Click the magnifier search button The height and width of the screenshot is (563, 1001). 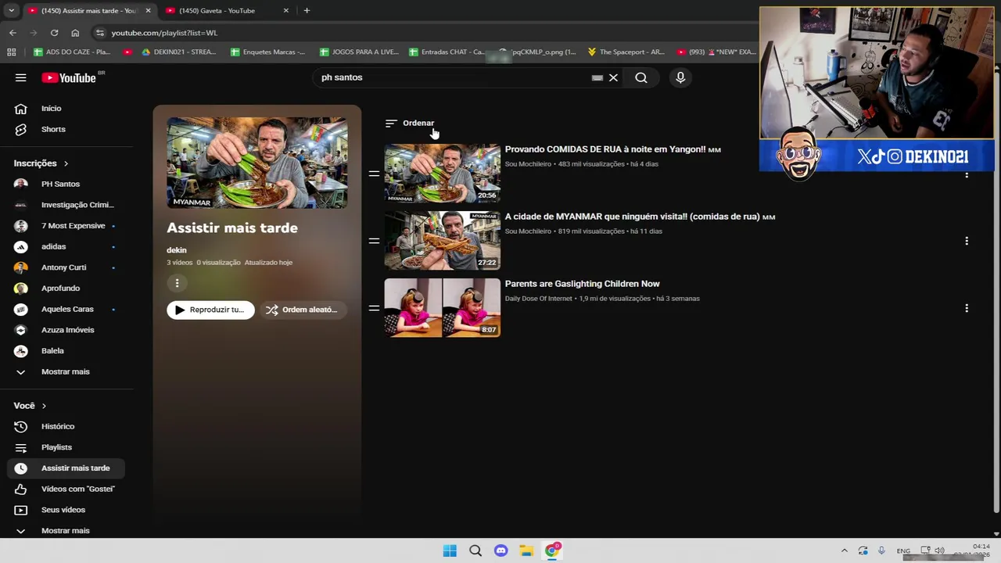coord(641,77)
